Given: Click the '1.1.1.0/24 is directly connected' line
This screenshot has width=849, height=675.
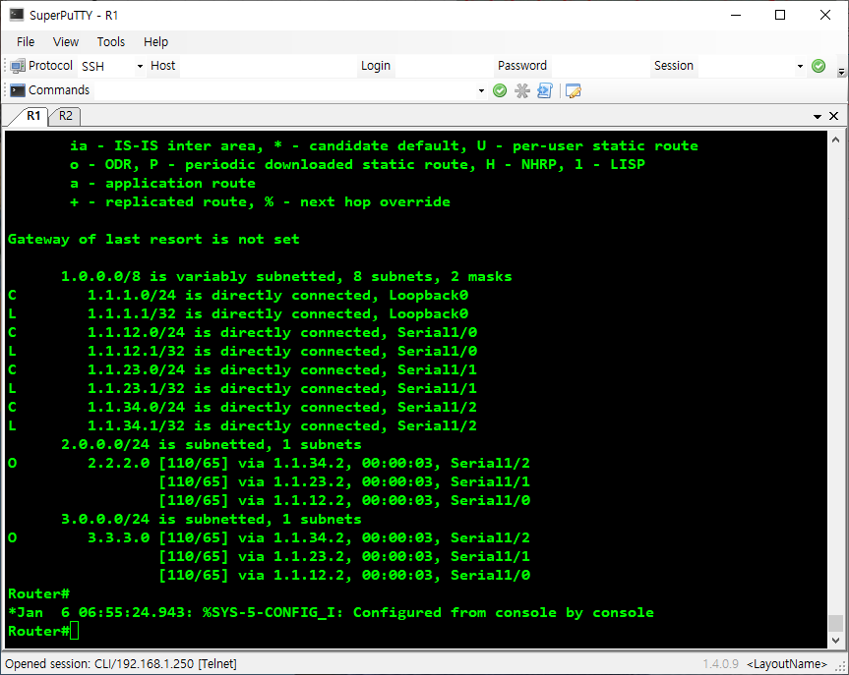Looking at the screenshot, I should click(238, 296).
